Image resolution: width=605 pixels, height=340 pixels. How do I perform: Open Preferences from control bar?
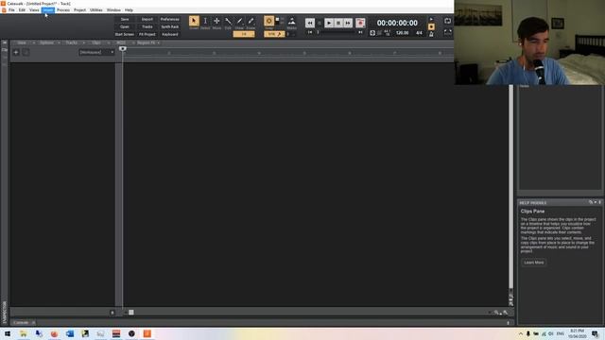[170, 19]
